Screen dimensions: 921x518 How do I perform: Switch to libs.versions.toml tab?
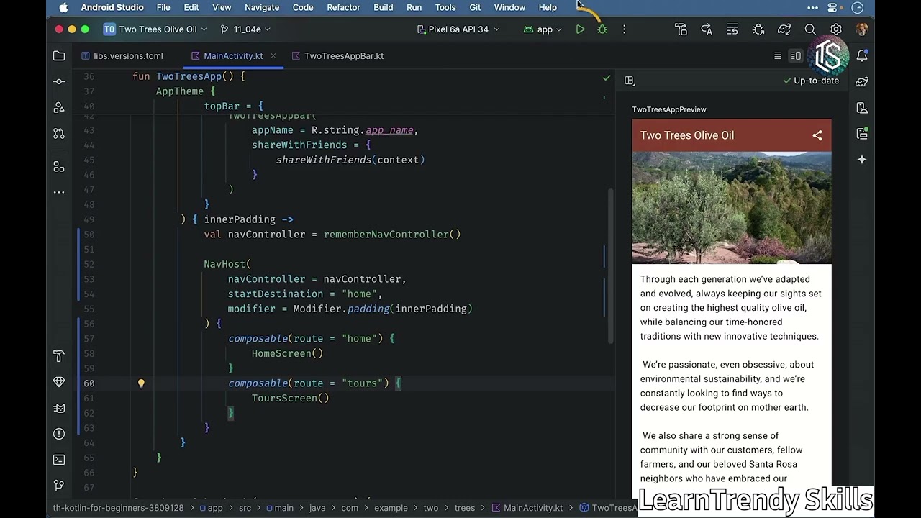pyautogui.click(x=122, y=55)
